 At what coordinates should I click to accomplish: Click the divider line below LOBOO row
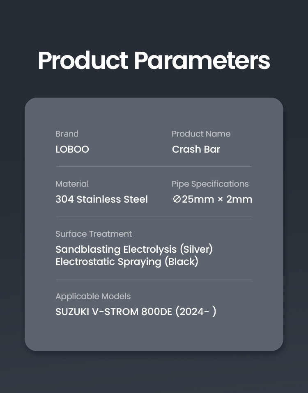pyautogui.click(x=154, y=166)
